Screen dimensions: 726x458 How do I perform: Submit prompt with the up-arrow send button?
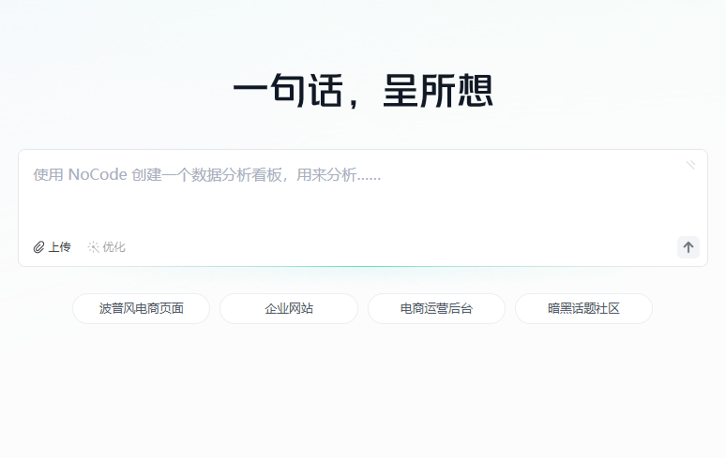pos(688,247)
